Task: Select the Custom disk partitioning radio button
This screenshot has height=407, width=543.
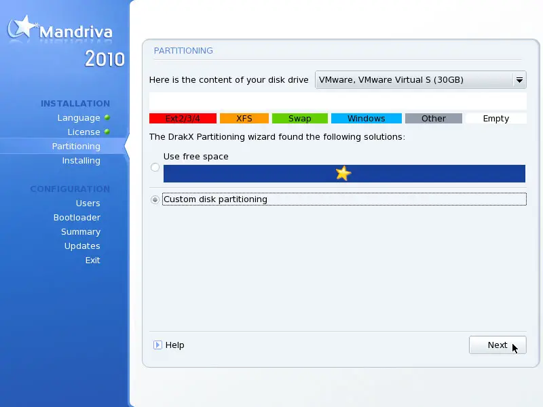Action: (x=155, y=199)
